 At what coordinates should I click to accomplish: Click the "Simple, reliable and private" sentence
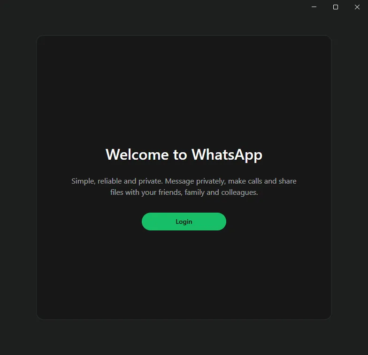[117, 181]
